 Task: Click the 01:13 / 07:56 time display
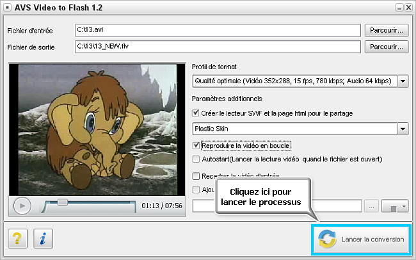pyautogui.click(x=162, y=206)
